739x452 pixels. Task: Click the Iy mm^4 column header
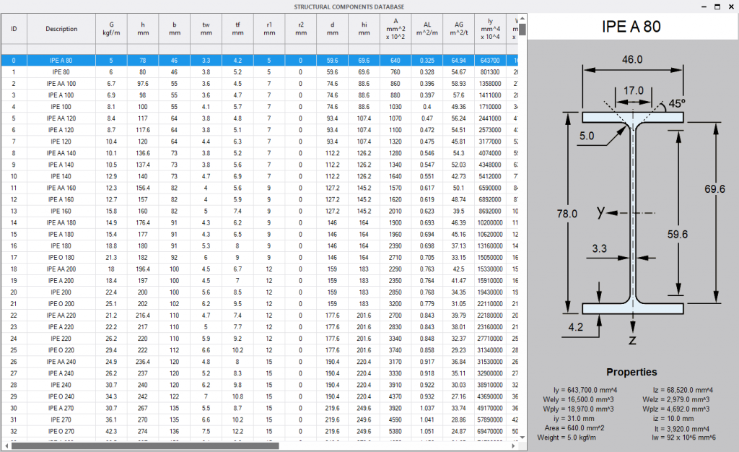[490, 29]
